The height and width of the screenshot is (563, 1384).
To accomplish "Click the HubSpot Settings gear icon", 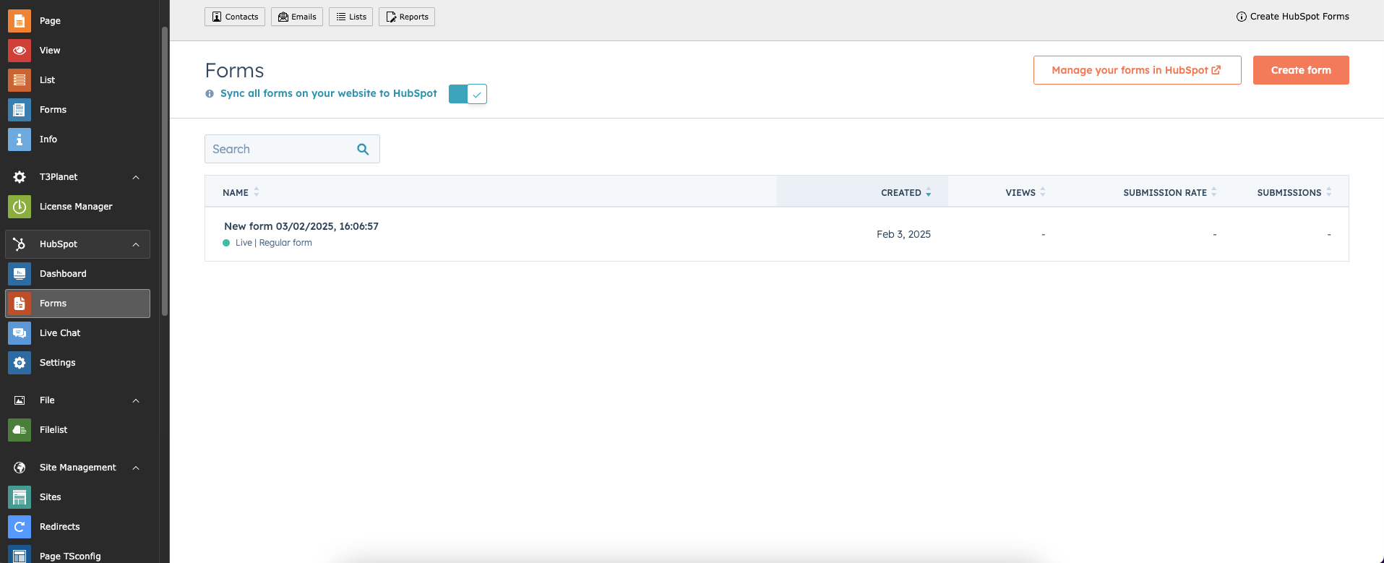I will click(20, 363).
